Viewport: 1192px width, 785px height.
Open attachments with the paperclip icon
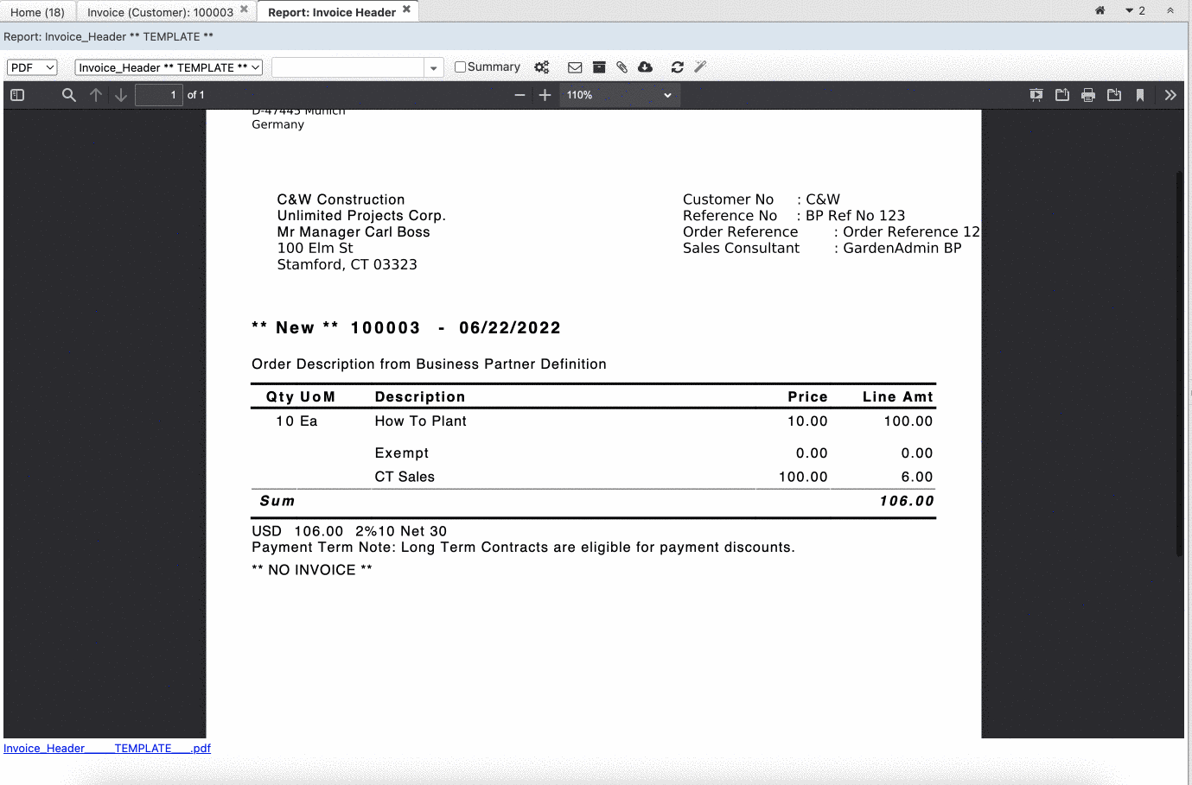(621, 66)
